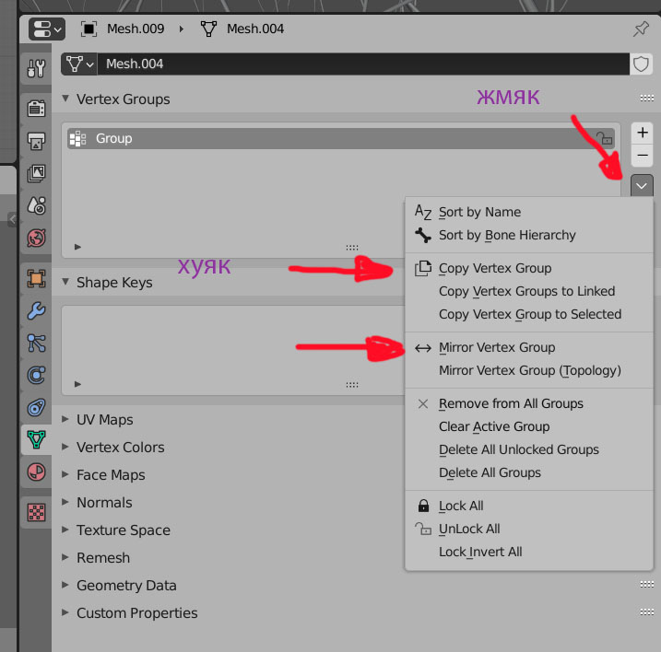Open the Tool properties tab
Screen dimensions: 661x652
(x=36, y=68)
